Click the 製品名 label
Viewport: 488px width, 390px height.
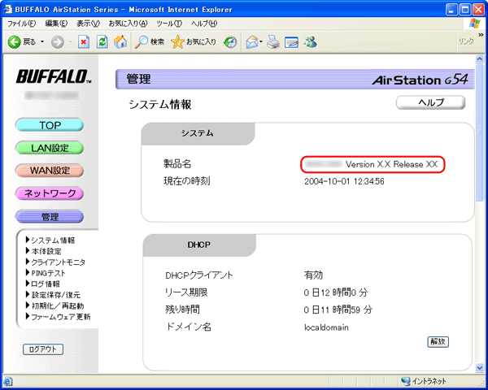point(177,164)
